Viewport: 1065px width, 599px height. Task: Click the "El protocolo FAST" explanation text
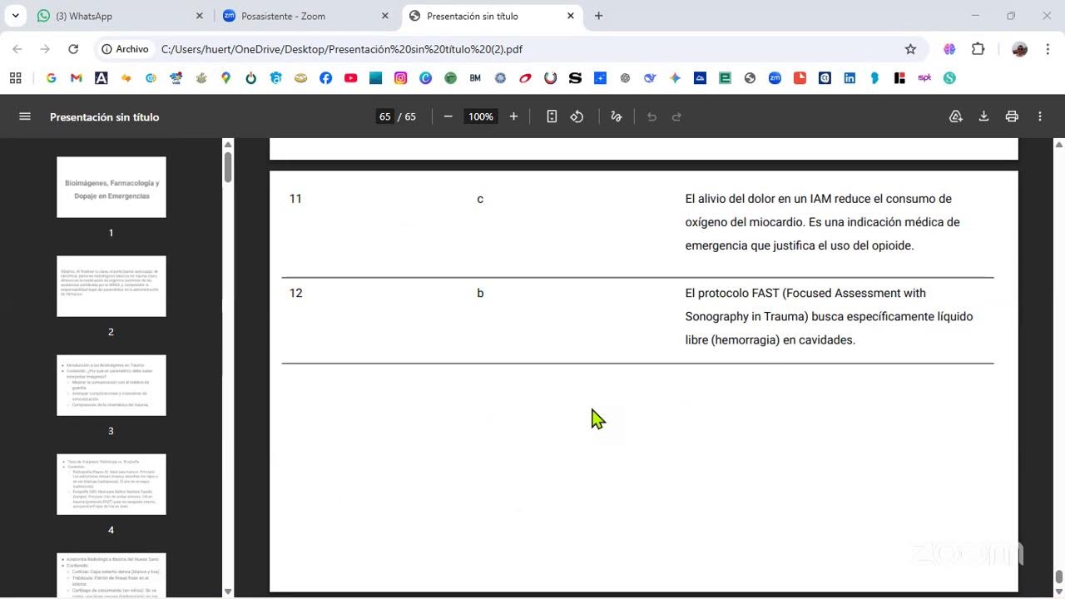pos(829,316)
